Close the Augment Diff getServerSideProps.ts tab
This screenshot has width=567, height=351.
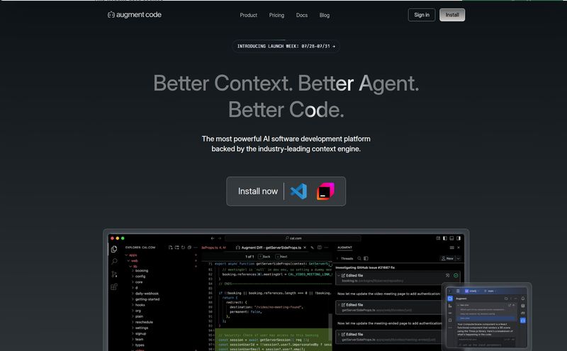click(305, 248)
